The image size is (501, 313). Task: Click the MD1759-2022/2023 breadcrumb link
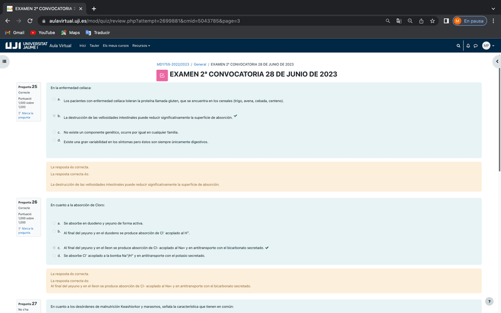[173, 64]
